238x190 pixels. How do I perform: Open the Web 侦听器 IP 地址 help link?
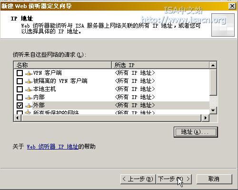click(x=52, y=147)
